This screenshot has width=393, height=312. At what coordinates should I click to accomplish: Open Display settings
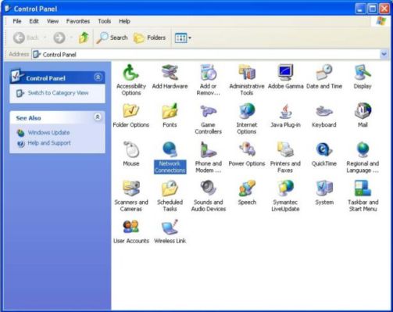point(363,77)
